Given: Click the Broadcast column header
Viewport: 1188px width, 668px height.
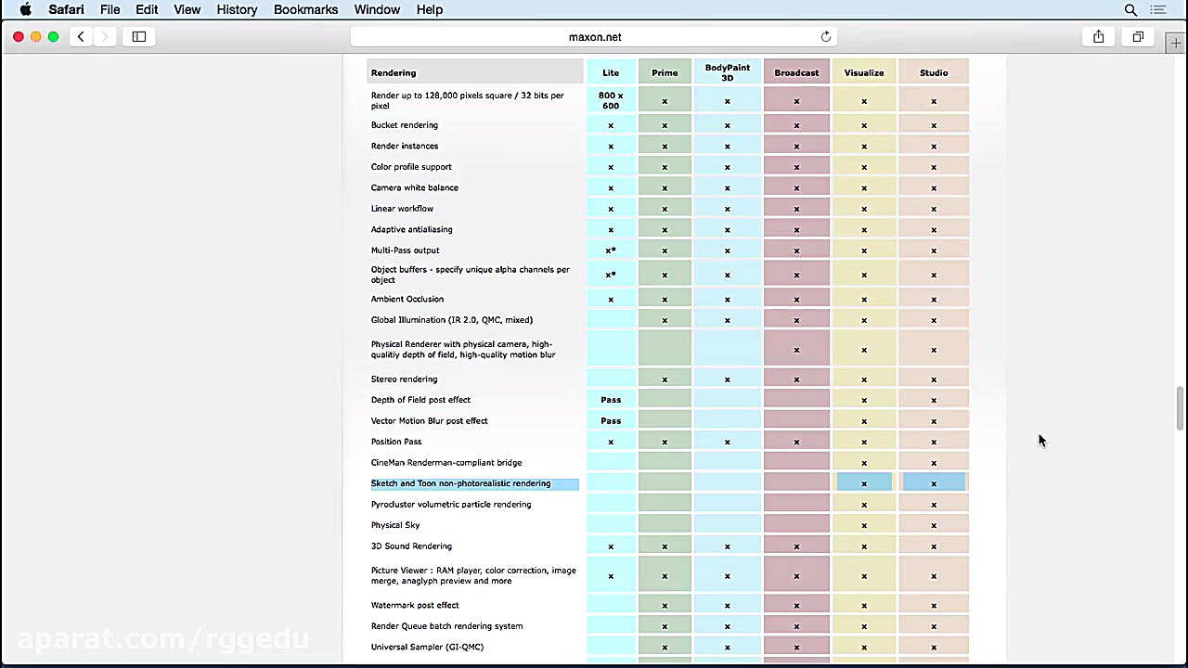Looking at the screenshot, I should 796,72.
